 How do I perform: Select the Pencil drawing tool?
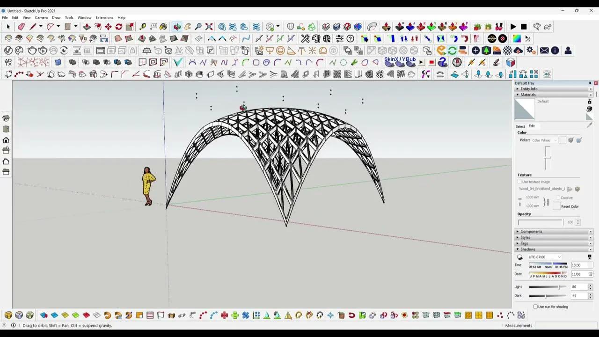tap(32, 27)
